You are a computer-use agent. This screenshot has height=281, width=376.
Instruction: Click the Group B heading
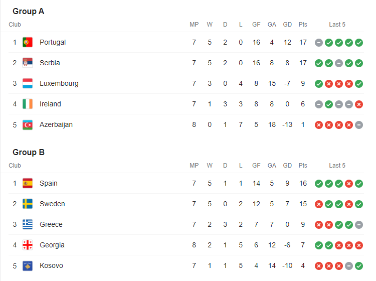click(x=29, y=152)
